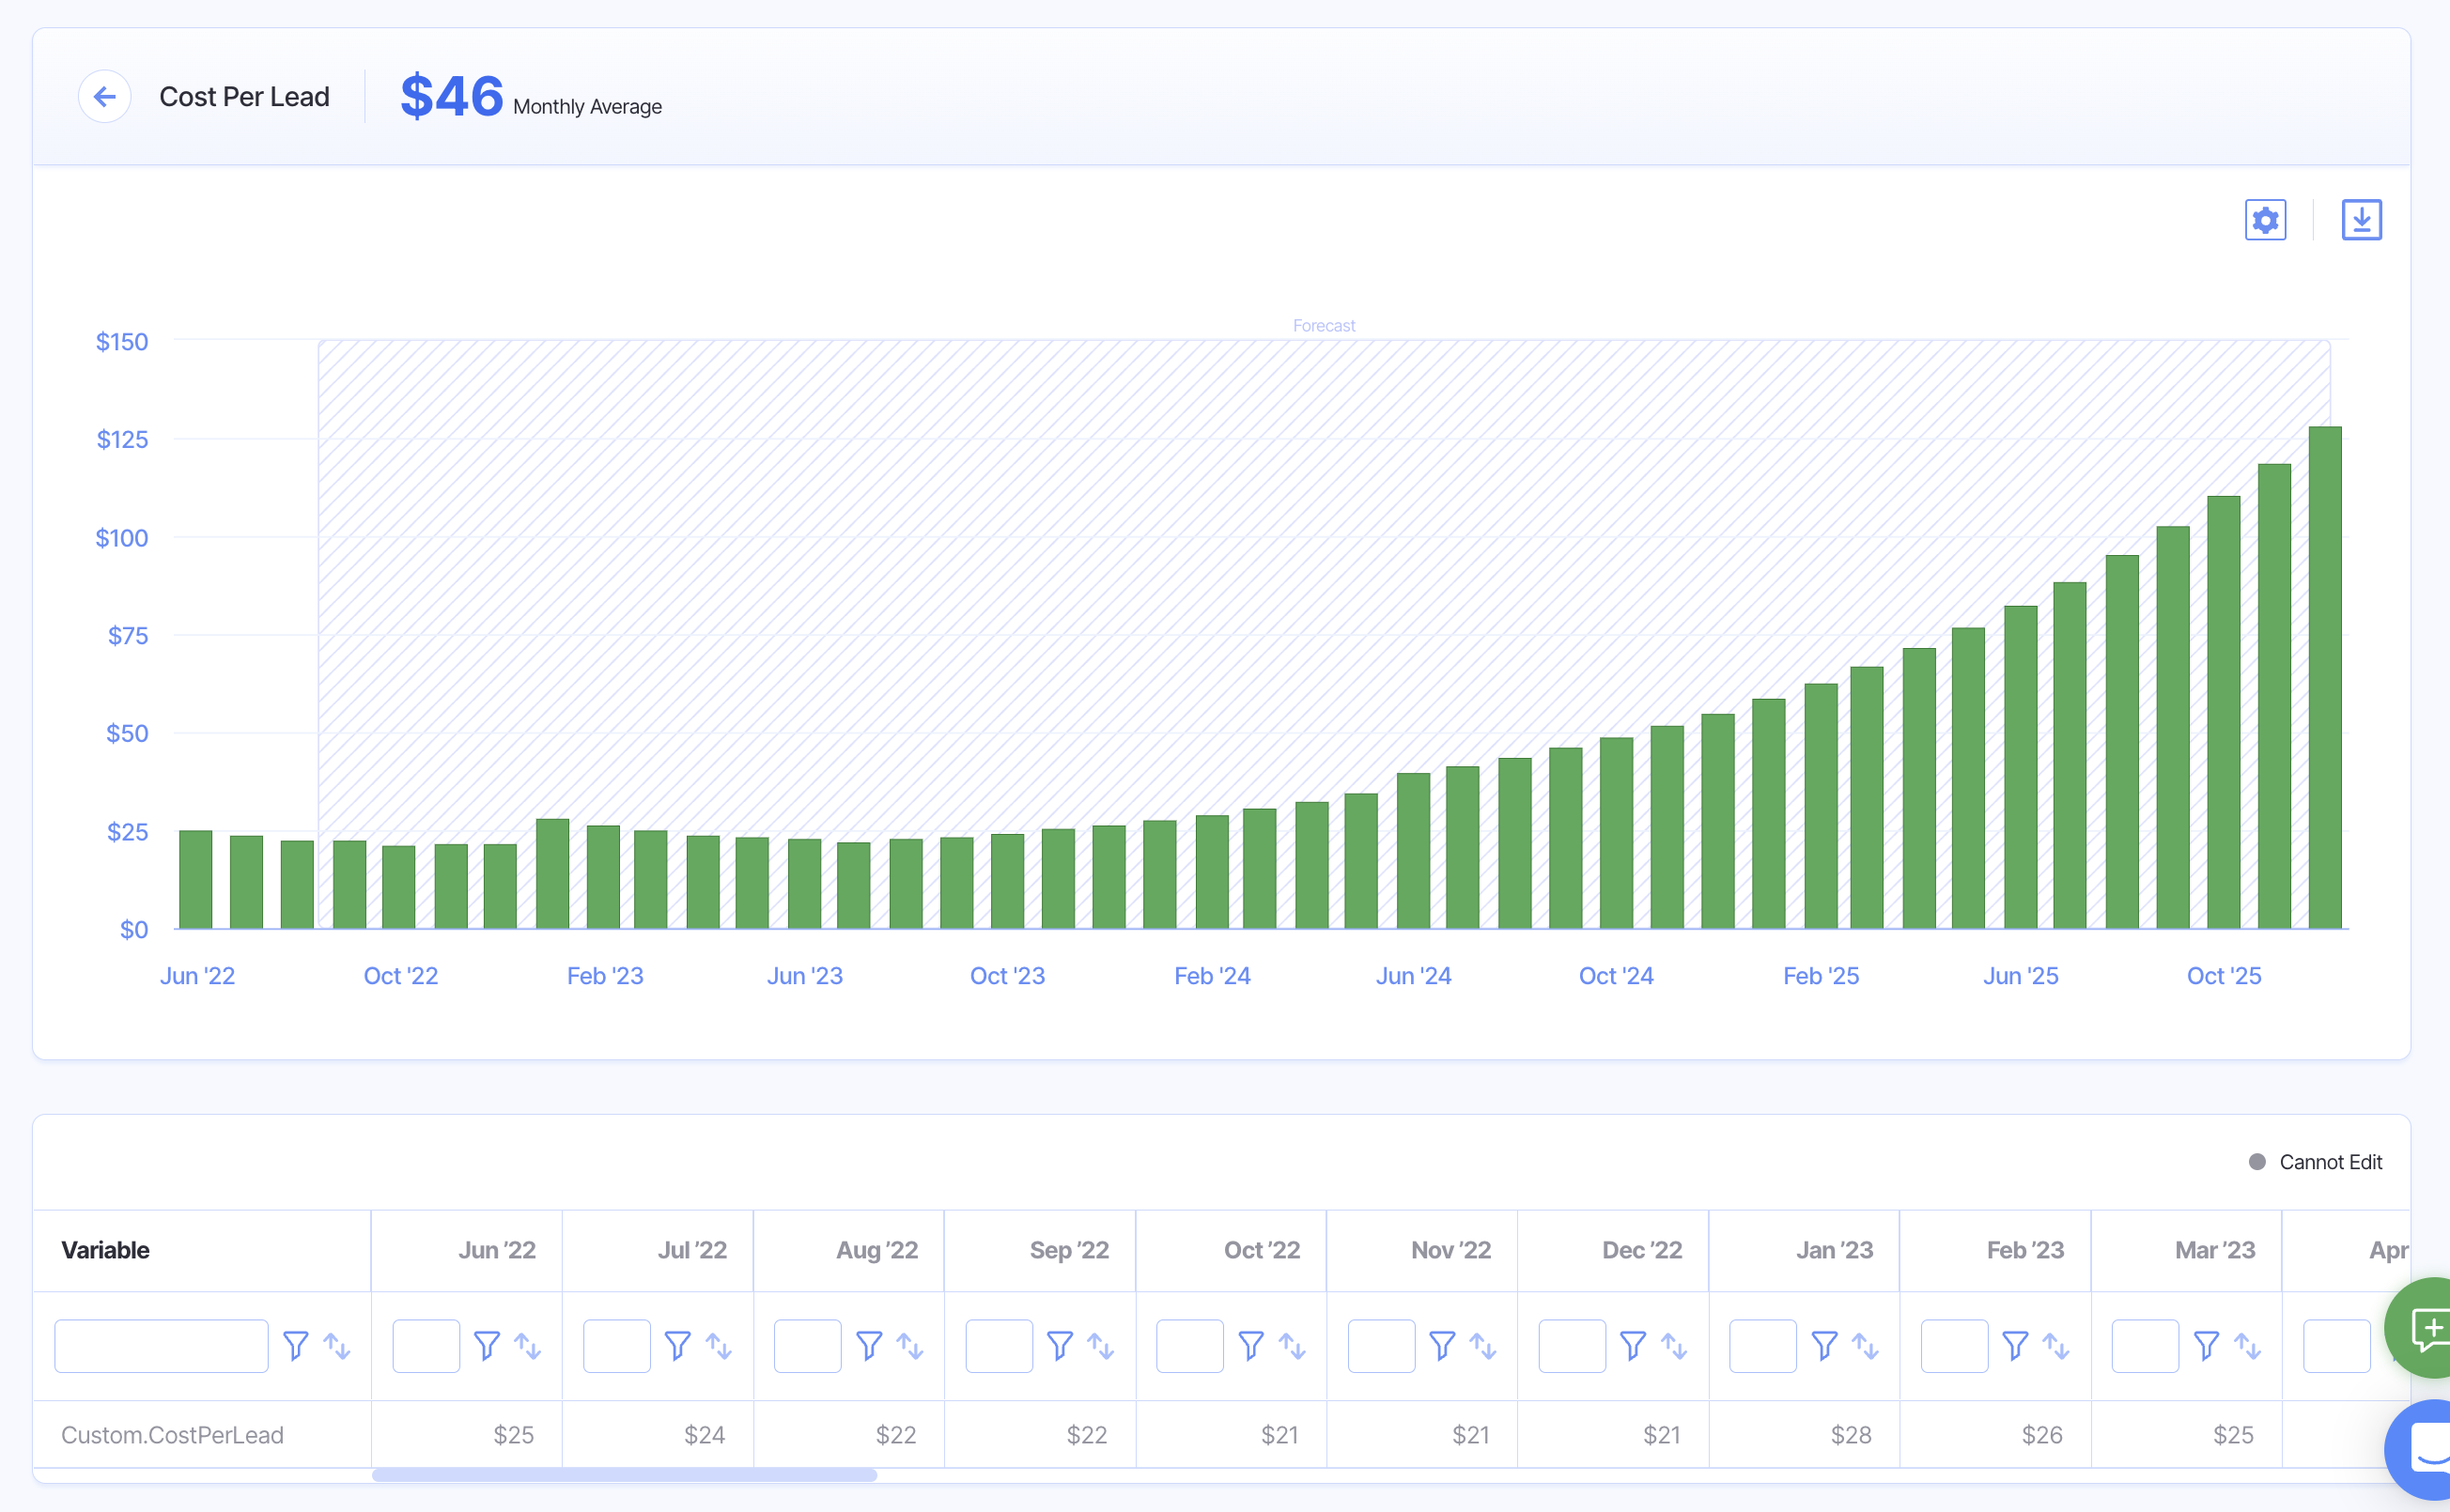Viewport: 2450px width, 1512px height.
Task: Click the sort arrows under Mar '23
Action: (2247, 1346)
